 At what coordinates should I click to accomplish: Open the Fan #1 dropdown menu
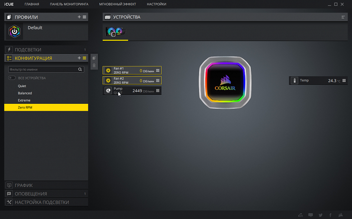tap(158, 70)
